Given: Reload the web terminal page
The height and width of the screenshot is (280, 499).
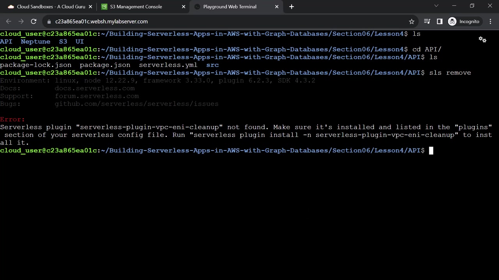Looking at the screenshot, I should (x=34, y=21).
